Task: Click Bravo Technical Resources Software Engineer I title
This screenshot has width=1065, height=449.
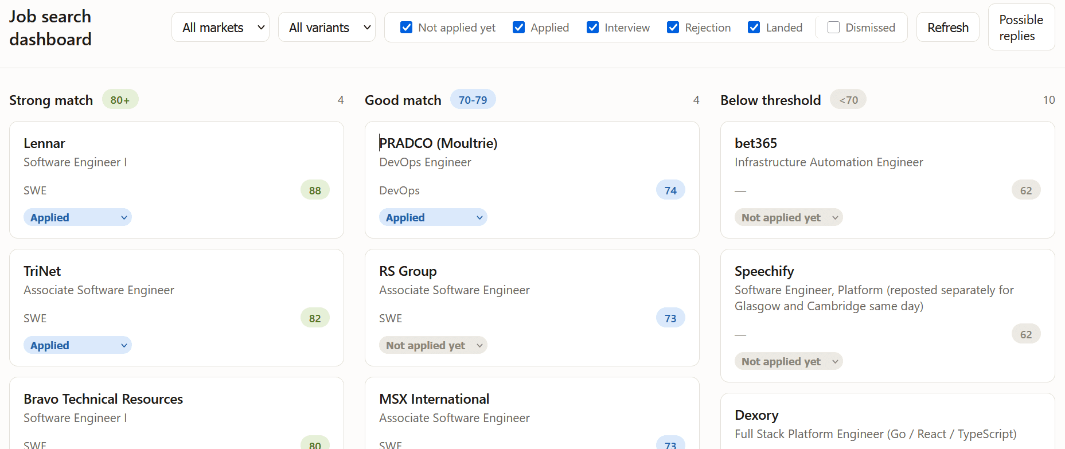Action: pos(75,418)
